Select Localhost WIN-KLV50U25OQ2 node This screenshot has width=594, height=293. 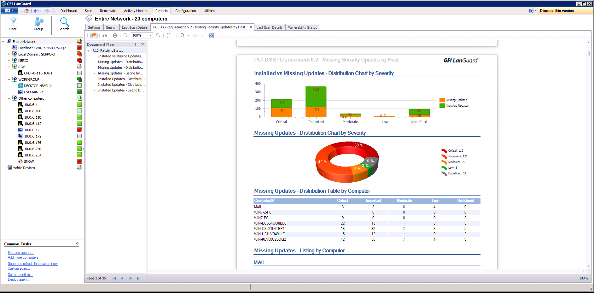pyautogui.click(x=42, y=48)
